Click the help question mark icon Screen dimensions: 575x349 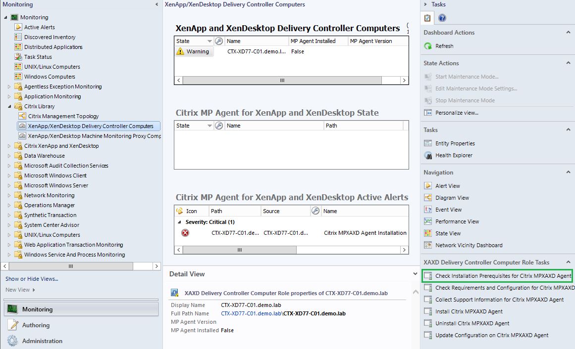coord(442,18)
